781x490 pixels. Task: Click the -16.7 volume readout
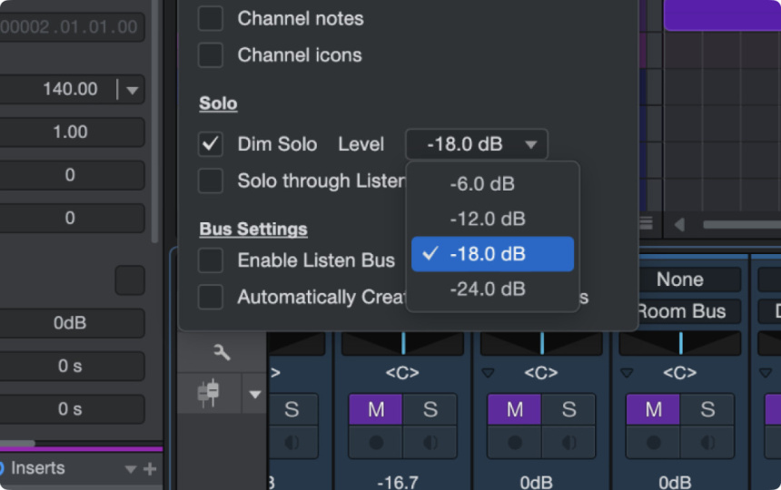(398, 482)
